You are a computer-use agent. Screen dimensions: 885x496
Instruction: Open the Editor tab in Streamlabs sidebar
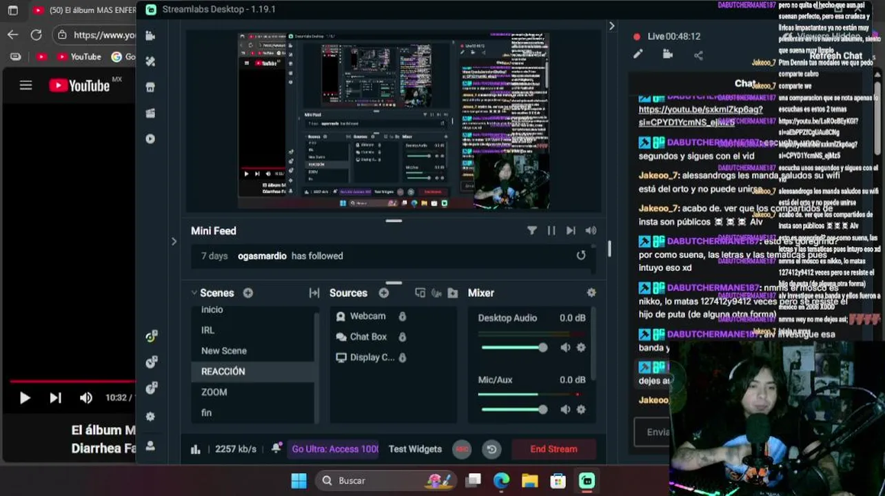coord(150,35)
